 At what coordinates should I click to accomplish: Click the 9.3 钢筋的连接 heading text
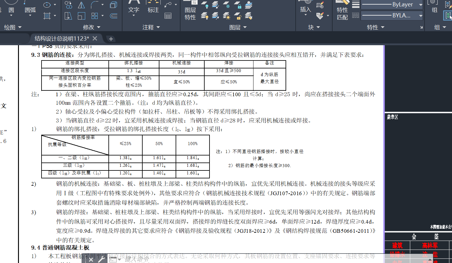(53, 55)
